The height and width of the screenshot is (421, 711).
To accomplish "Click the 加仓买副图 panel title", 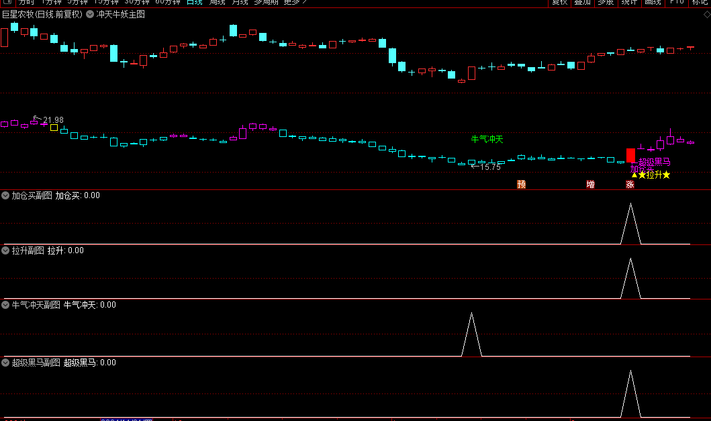I will coord(32,195).
